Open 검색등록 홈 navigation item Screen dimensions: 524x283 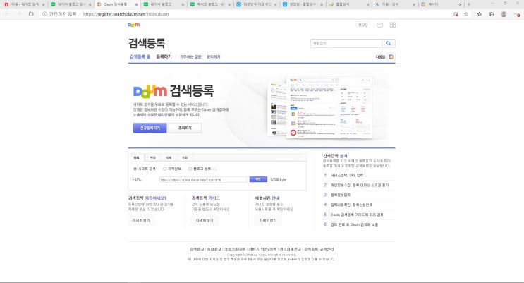[140, 57]
